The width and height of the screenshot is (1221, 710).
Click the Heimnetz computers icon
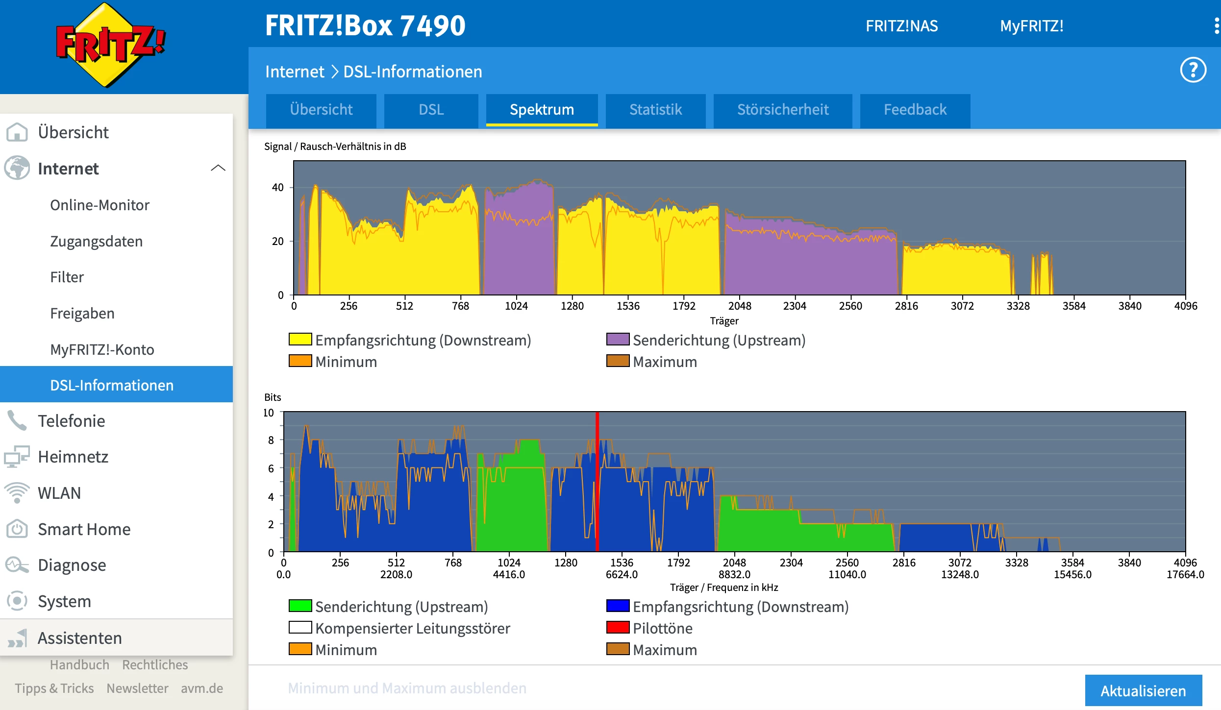point(17,457)
